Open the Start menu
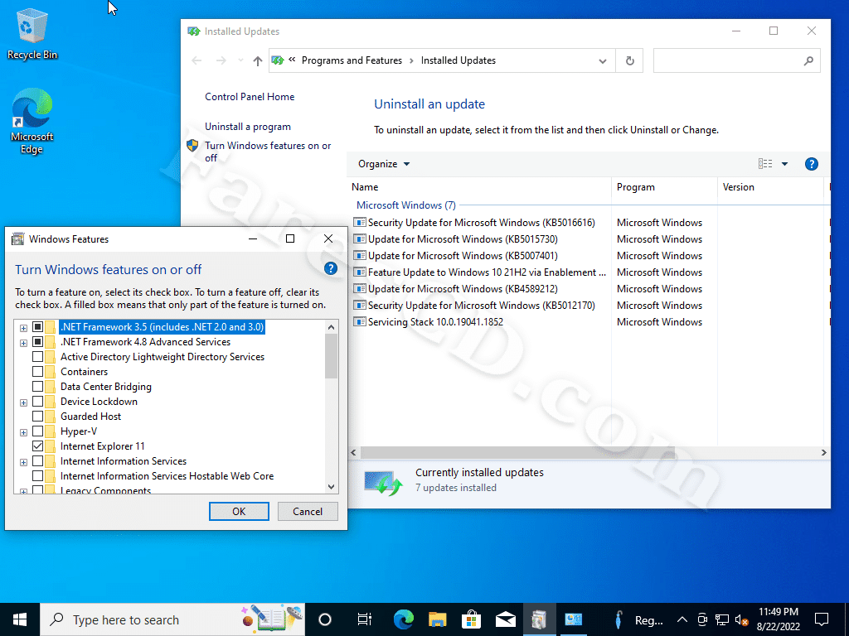Screen dimensions: 849x636 pos(20,619)
